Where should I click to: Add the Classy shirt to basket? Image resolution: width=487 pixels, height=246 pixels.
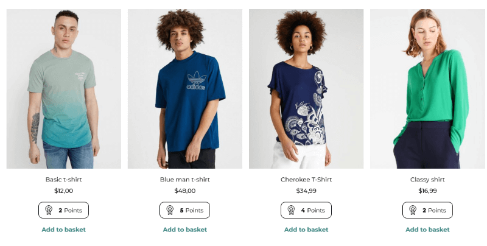tap(427, 230)
